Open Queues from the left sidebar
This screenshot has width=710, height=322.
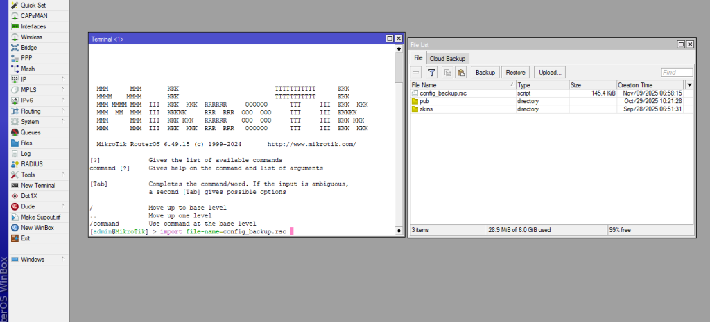30,132
